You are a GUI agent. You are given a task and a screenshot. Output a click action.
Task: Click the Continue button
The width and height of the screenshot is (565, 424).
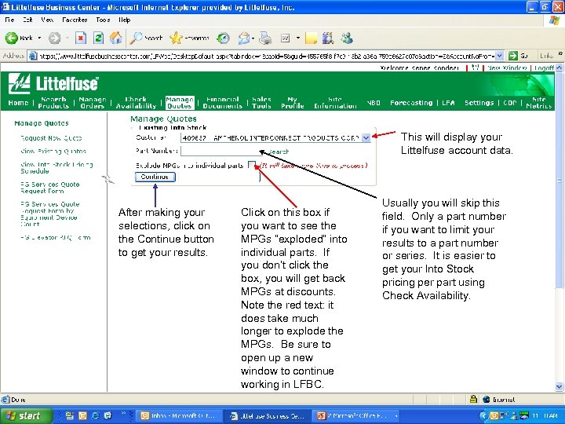click(x=155, y=177)
